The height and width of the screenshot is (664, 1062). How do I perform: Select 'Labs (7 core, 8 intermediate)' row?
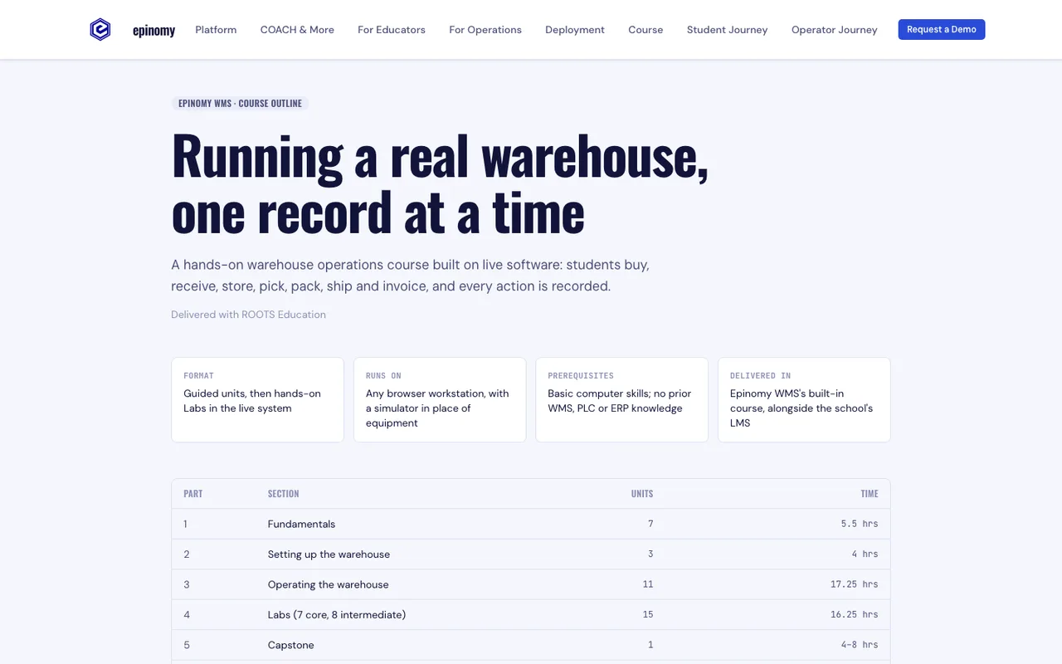pos(531,615)
